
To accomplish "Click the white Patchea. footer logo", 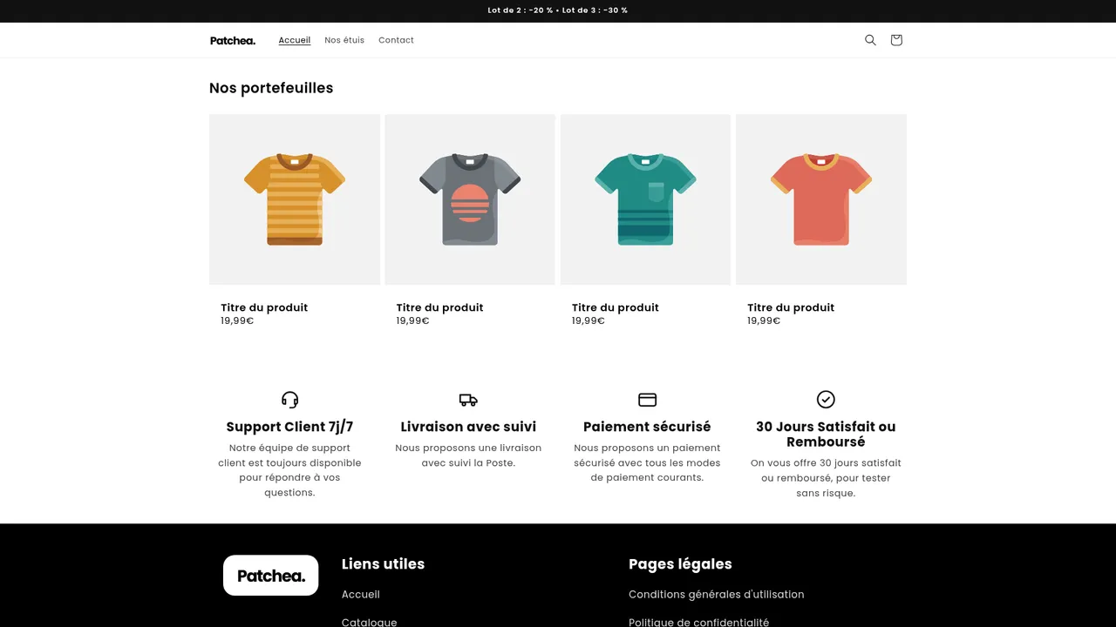I will pos(271,576).
